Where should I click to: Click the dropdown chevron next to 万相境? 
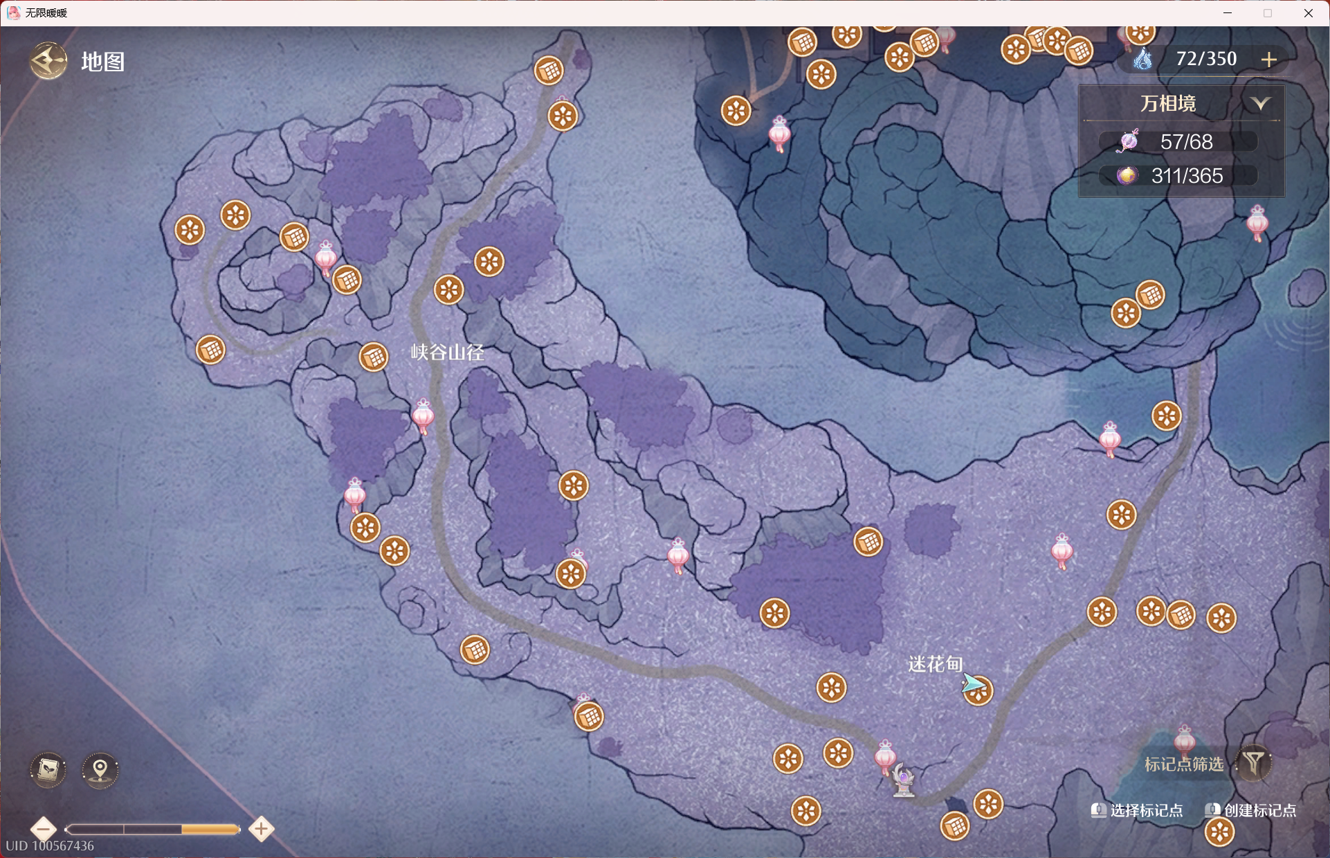click(1261, 104)
